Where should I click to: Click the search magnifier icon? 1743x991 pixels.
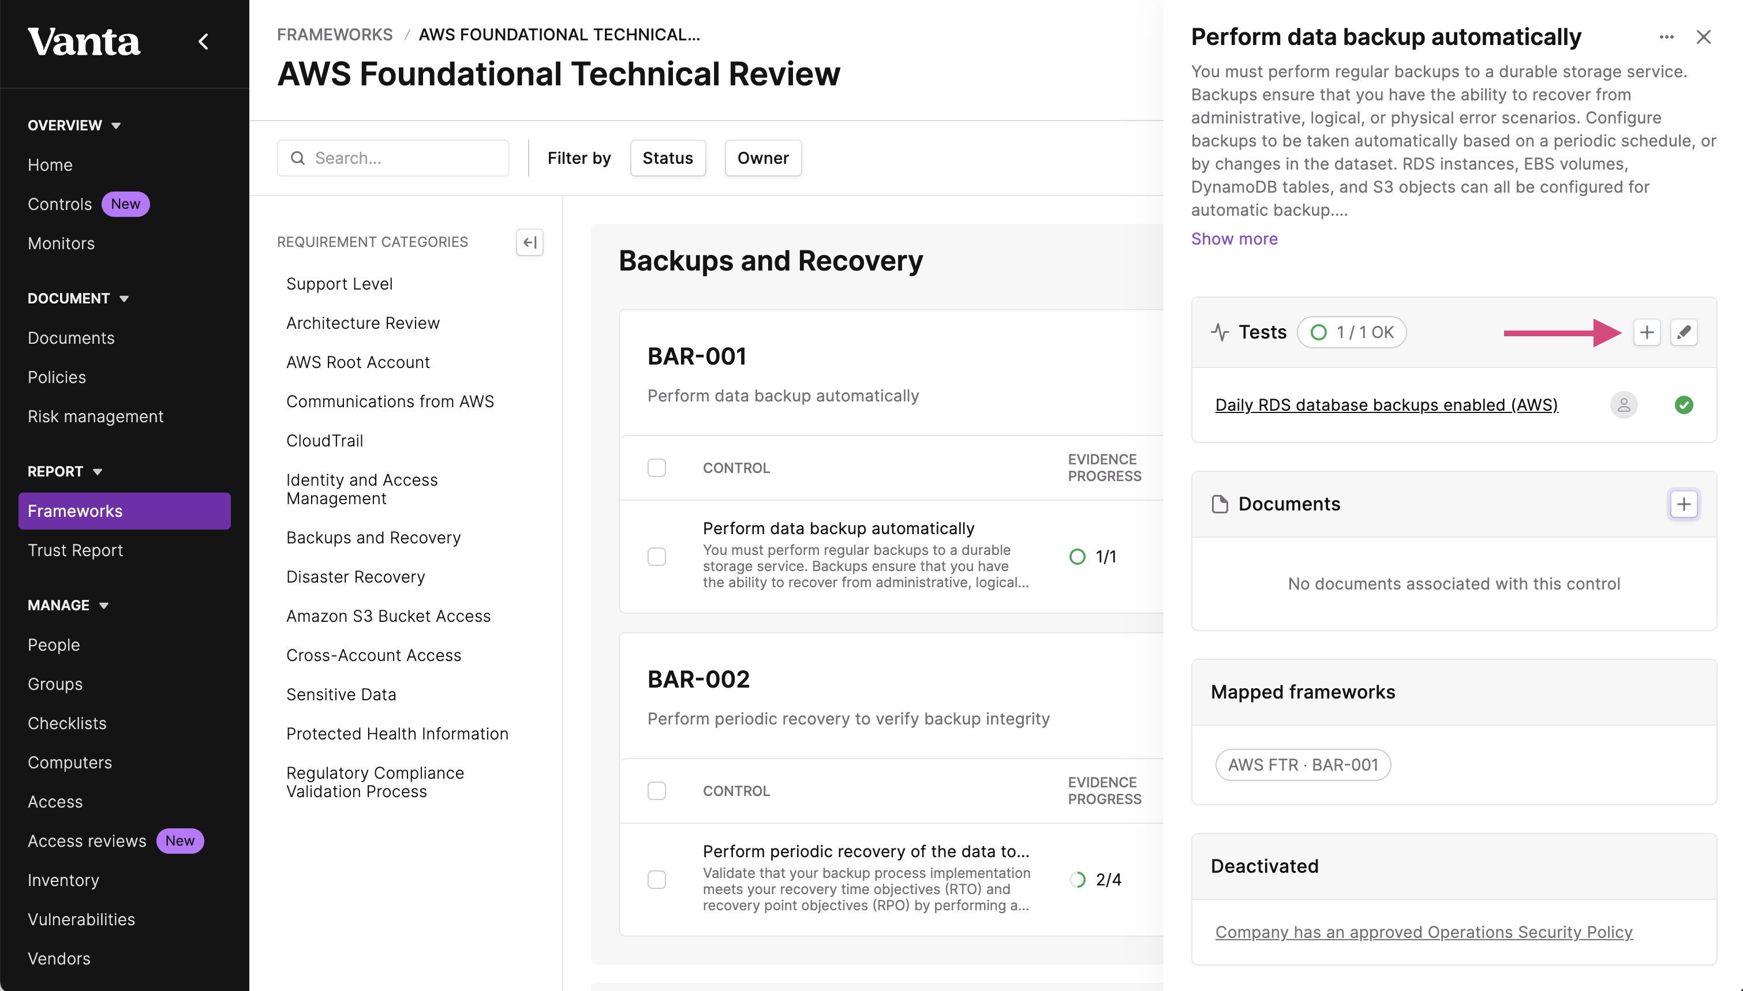click(298, 158)
